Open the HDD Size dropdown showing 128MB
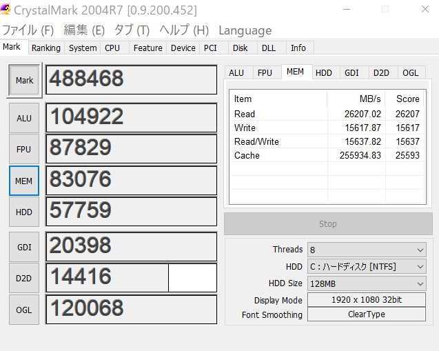Screen dimensions: 439x351 (367, 283)
